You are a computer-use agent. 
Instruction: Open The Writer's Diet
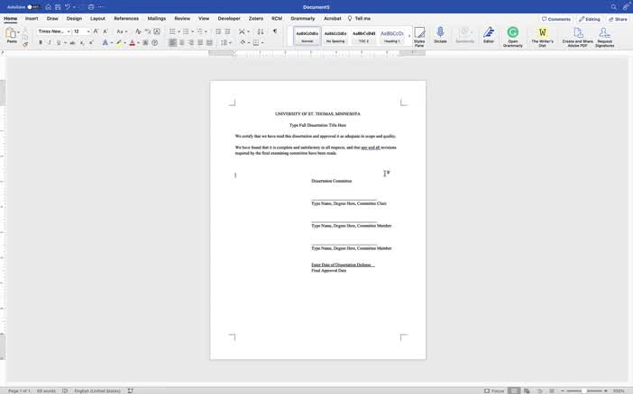pos(542,37)
